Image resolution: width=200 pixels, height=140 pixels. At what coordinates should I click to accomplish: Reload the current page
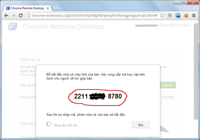pyautogui.click(x=21, y=15)
